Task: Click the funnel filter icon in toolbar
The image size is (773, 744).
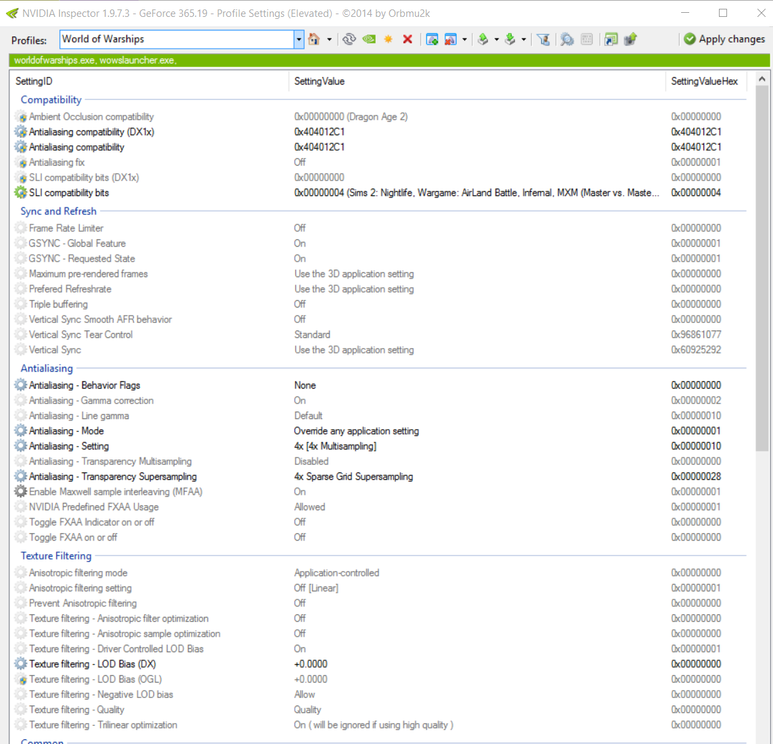Action: click(x=543, y=39)
